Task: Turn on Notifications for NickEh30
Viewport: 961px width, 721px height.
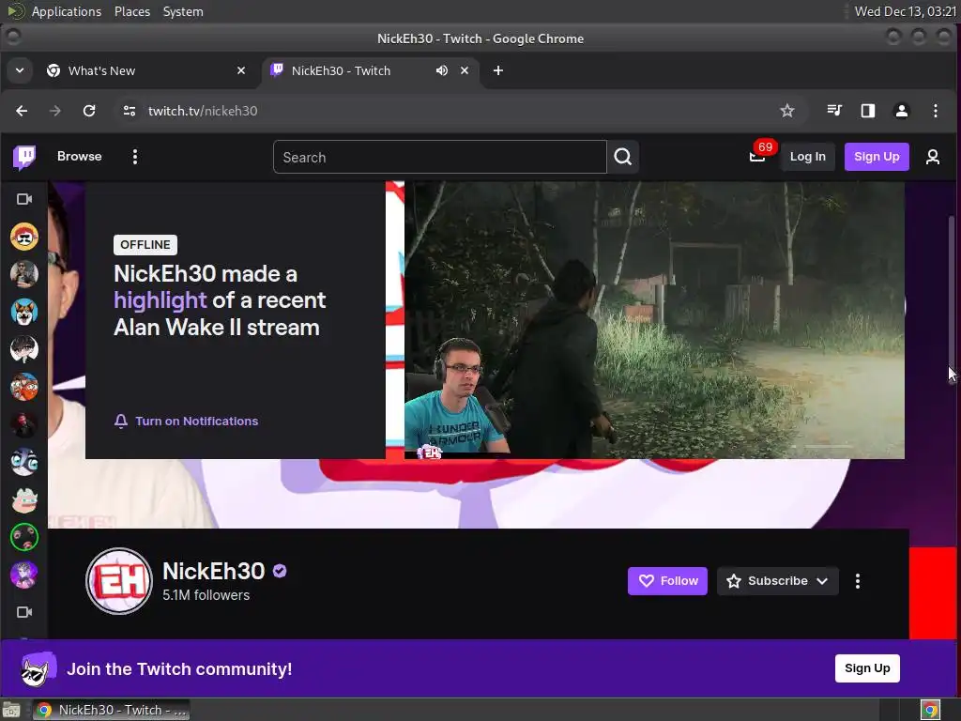Action: [x=187, y=422]
